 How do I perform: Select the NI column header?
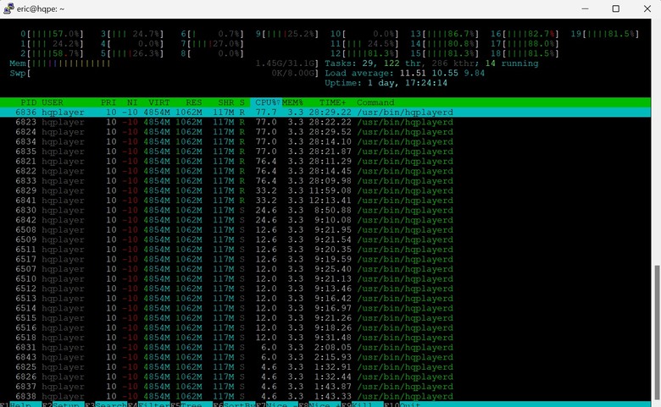tap(132, 102)
